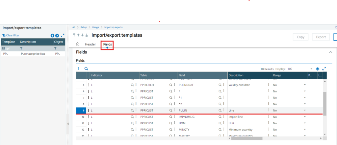
Task: Open the grid layers settings icon
Action: click(318, 69)
